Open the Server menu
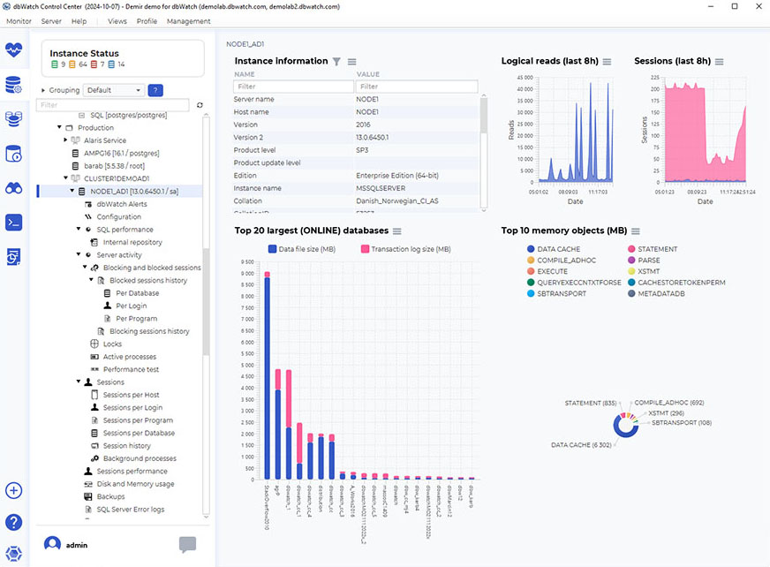The image size is (770, 567). pyautogui.click(x=51, y=21)
